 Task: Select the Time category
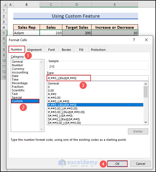click(x=25, y=80)
